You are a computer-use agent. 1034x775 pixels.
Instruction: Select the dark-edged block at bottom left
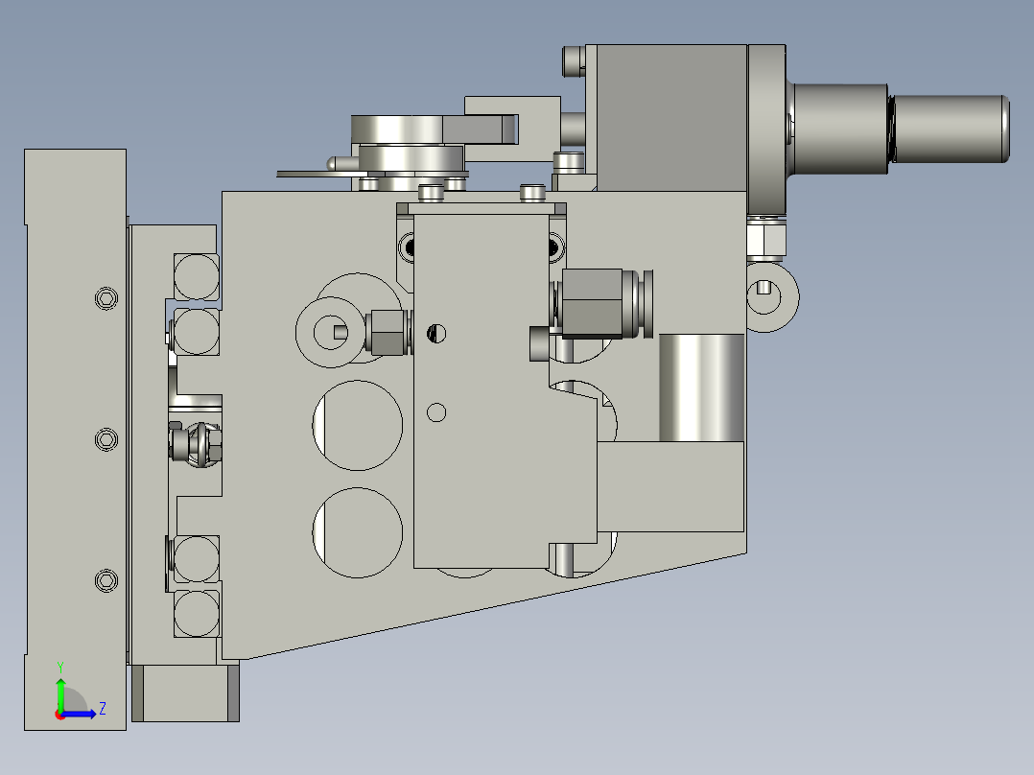pos(185,693)
